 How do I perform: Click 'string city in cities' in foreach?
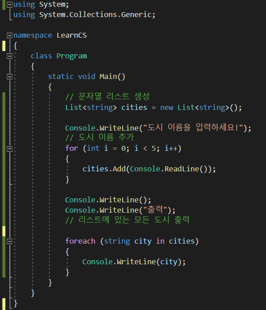[150, 241]
